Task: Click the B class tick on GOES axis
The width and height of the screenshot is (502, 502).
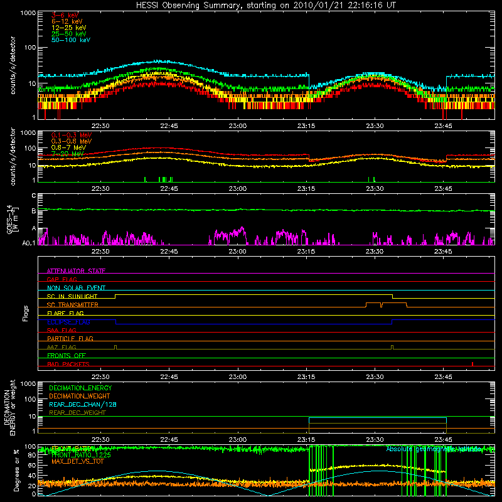Action: click(x=34, y=211)
